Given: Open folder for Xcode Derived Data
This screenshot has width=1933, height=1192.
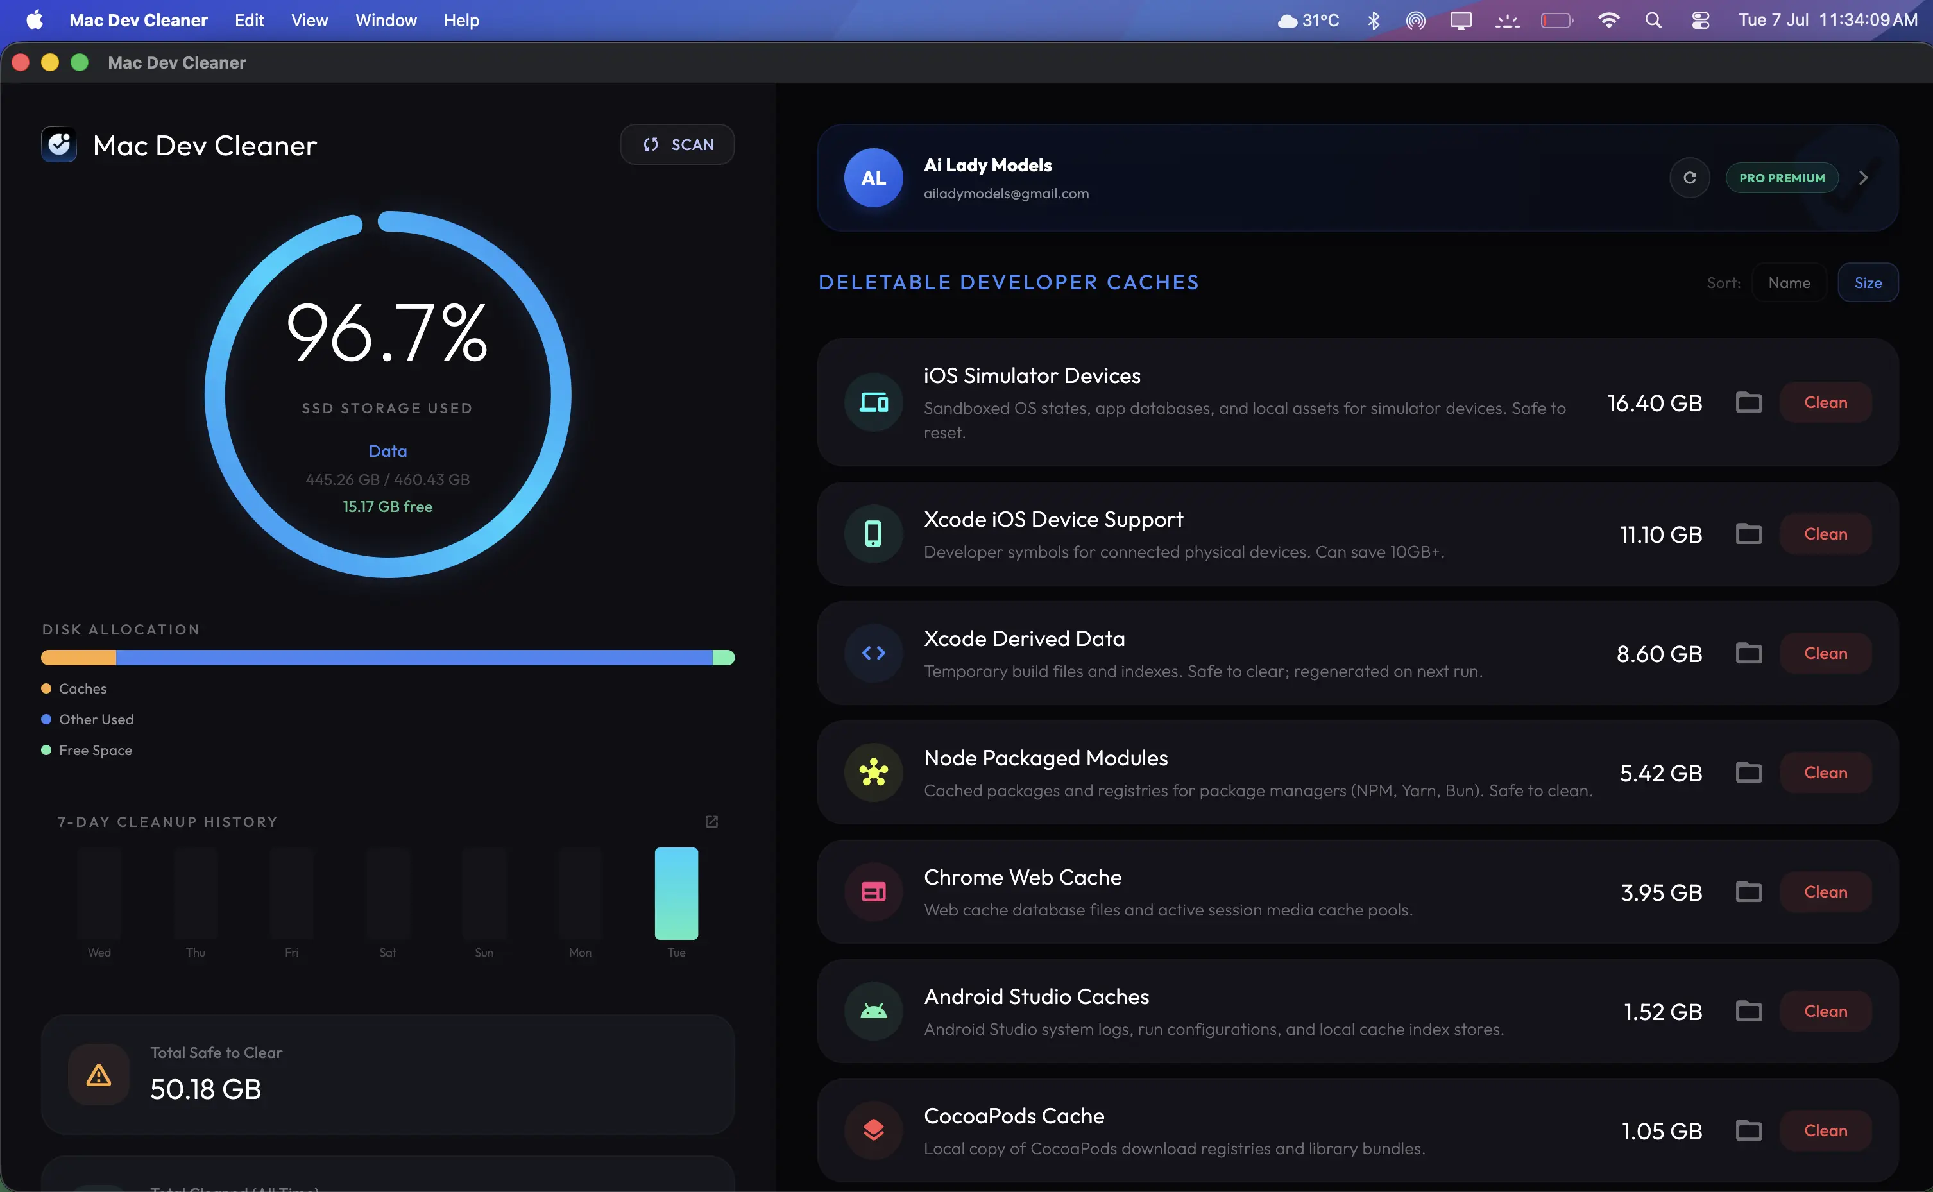Looking at the screenshot, I should 1748,654.
